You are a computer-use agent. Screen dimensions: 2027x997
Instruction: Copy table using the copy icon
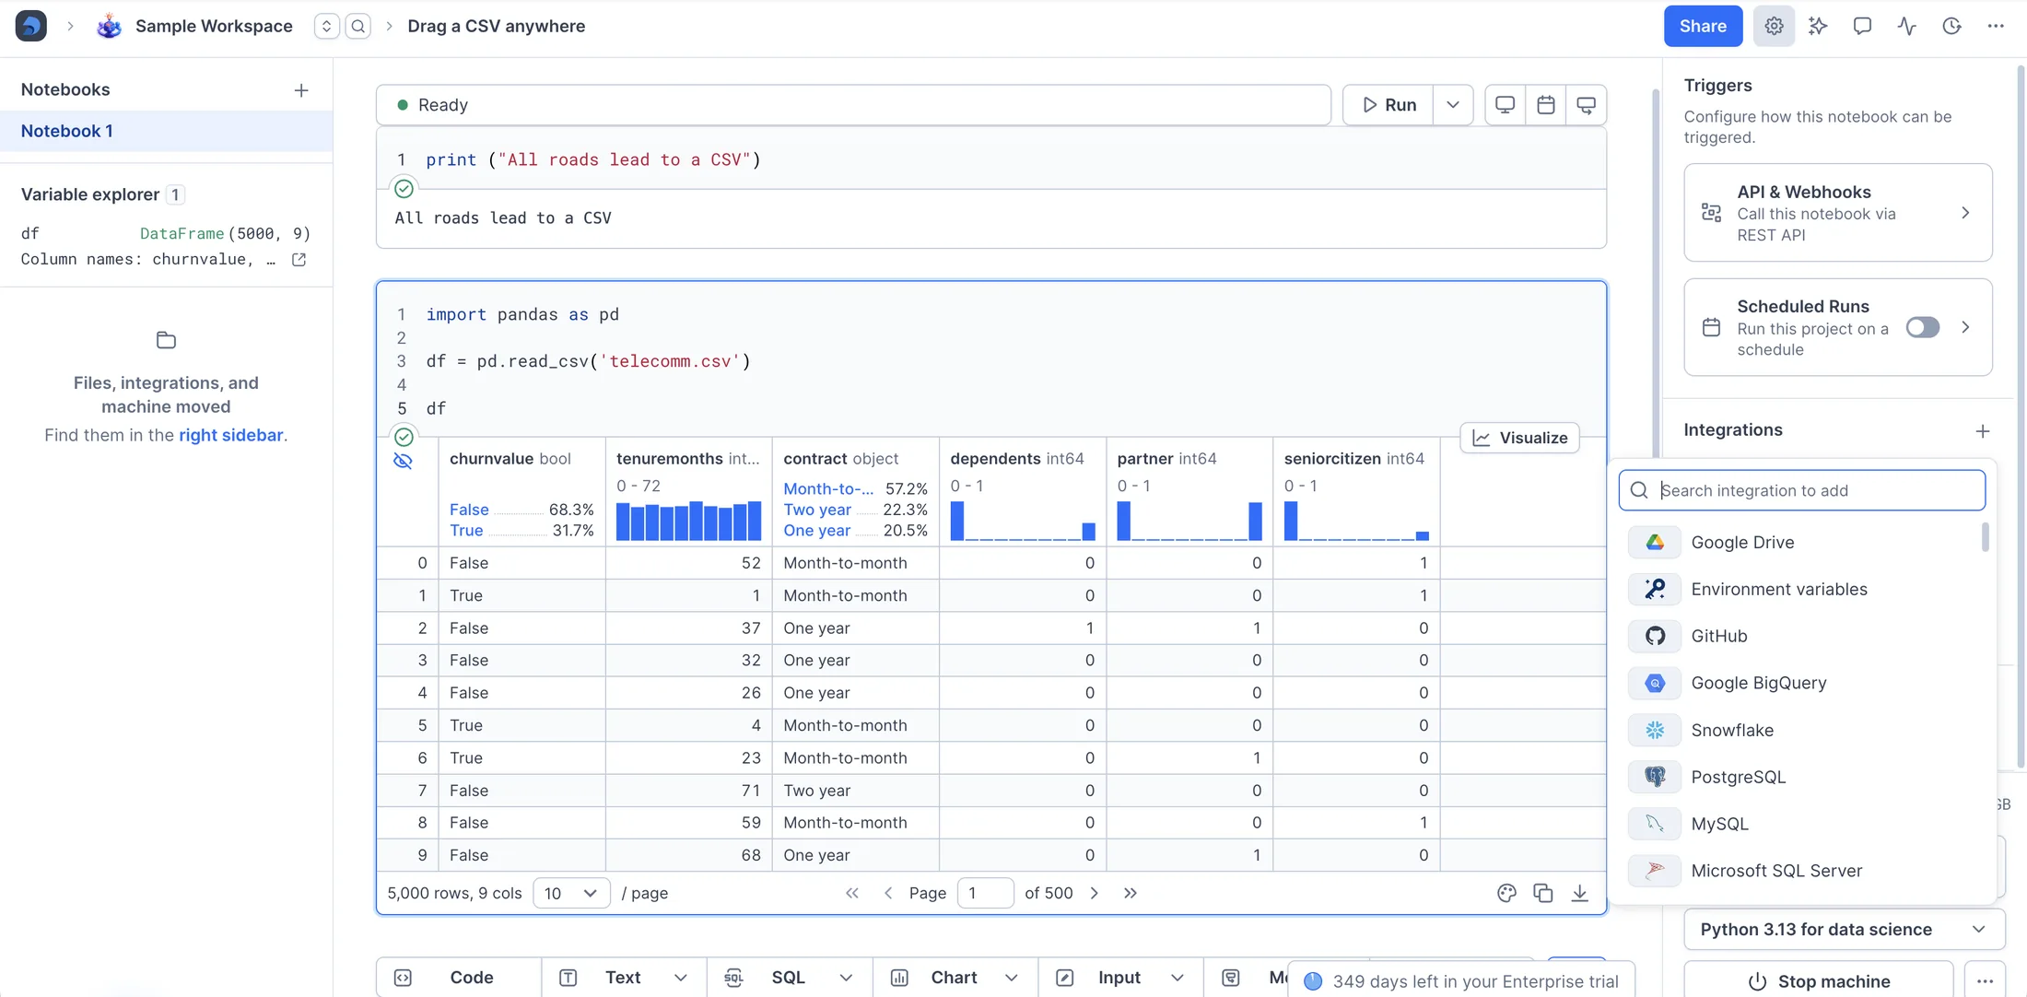(1543, 893)
